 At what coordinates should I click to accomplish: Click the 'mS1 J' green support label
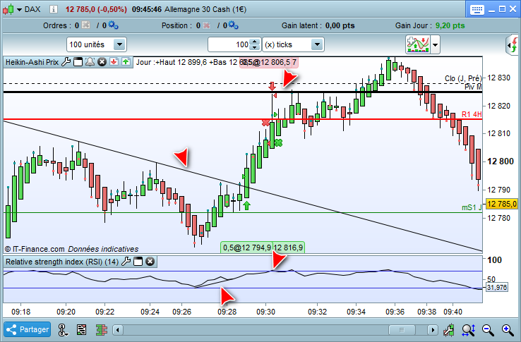tap(472, 207)
